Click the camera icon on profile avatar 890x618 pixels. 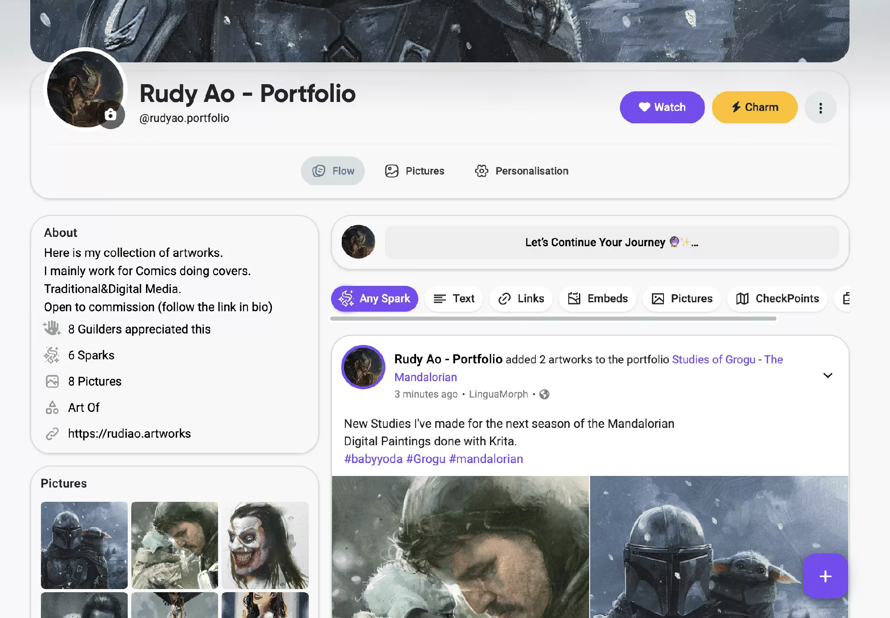[x=110, y=115]
